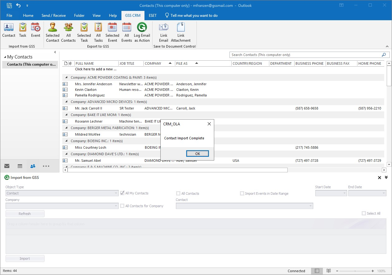This screenshot has height=275, width=392.
Task: Click contact card icon for Kevin Claxton
Action: click(x=65, y=90)
